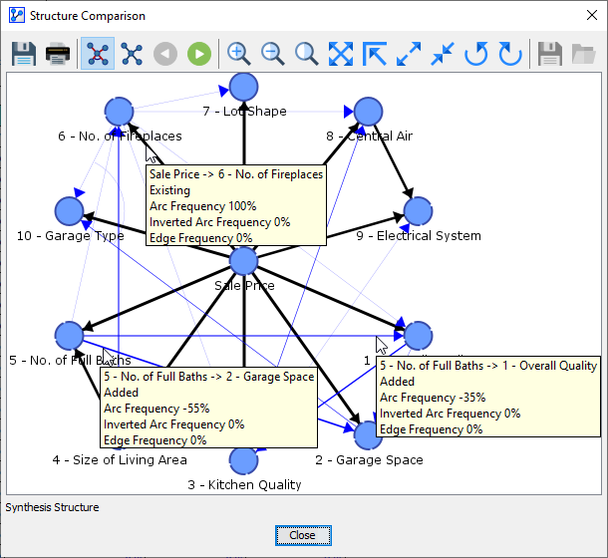Click the Save graph icon in toolbar
Screen dimensions: 608x558
pyautogui.click(x=24, y=54)
